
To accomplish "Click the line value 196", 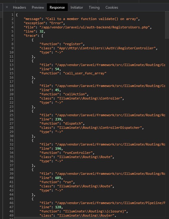I will click(x=58, y=149).
